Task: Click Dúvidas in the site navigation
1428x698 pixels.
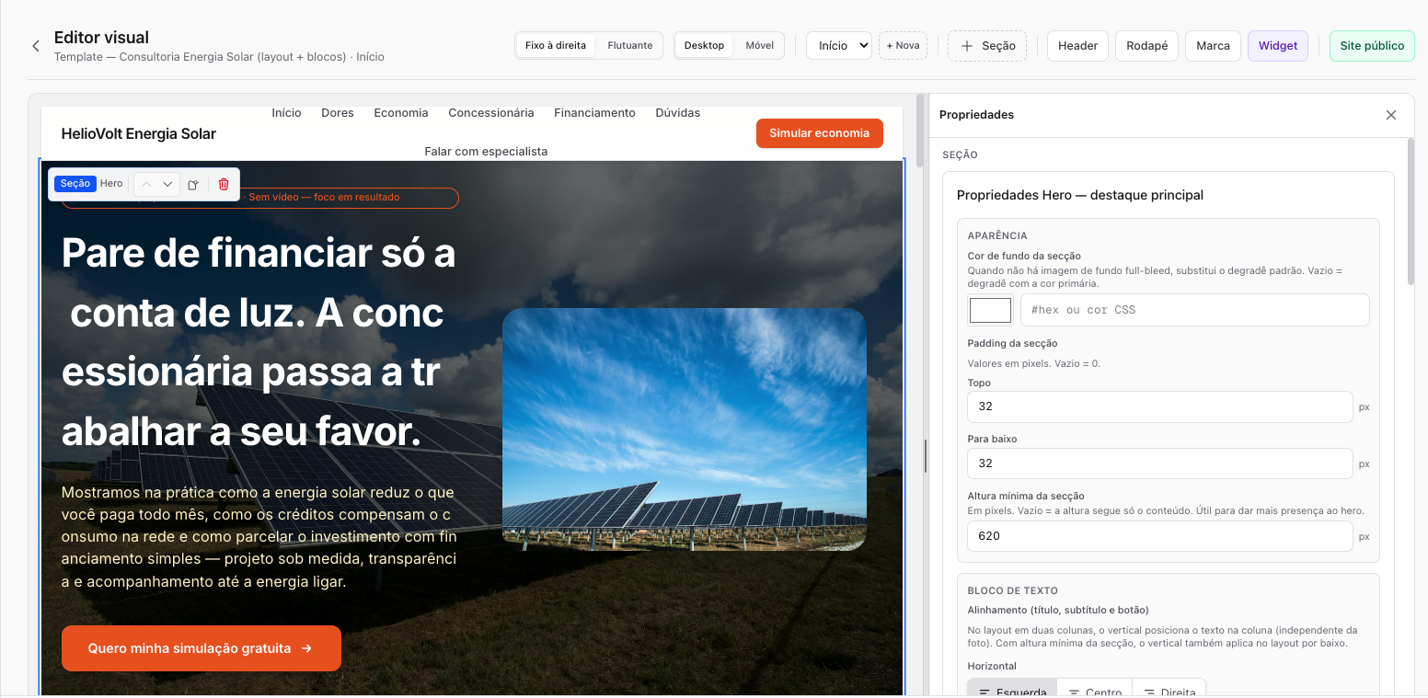Action: tap(678, 113)
